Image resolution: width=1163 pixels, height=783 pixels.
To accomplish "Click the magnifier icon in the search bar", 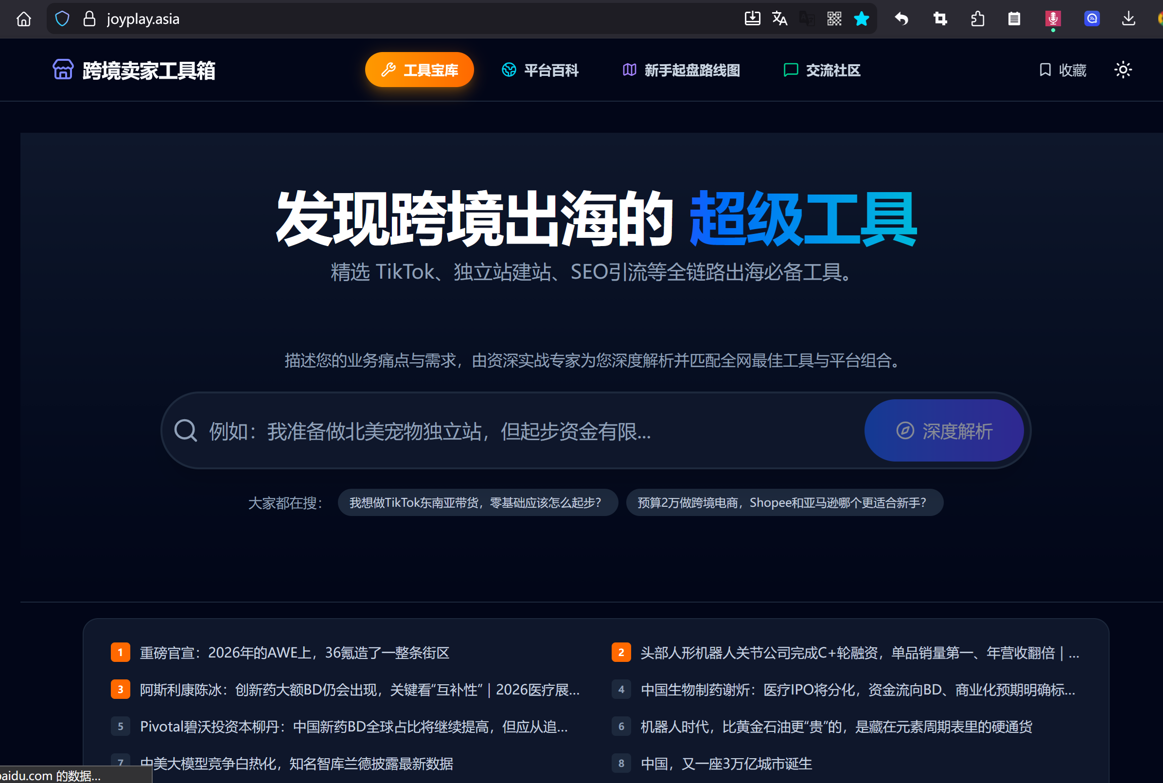I will [x=185, y=430].
